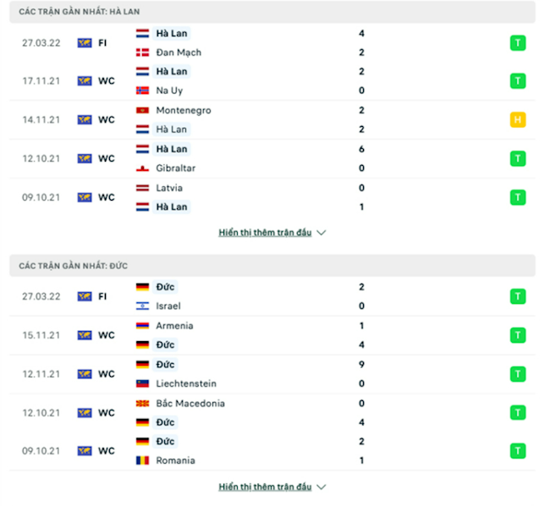Expand more matches under the Hà Lan section
The width and height of the screenshot is (550, 507).
[265, 233]
